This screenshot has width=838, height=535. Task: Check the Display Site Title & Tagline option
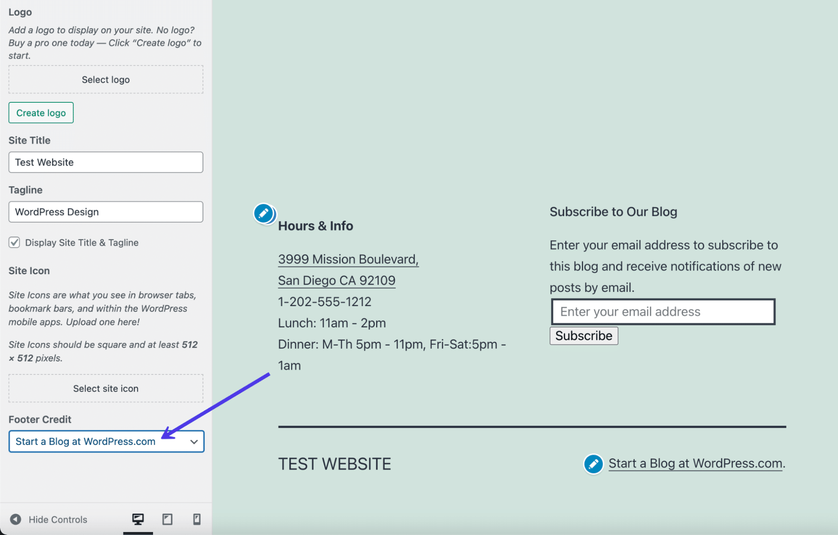pos(15,242)
